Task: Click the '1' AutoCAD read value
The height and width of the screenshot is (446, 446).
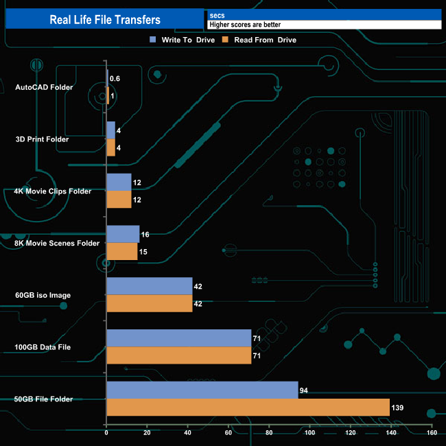Action: click(x=113, y=96)
